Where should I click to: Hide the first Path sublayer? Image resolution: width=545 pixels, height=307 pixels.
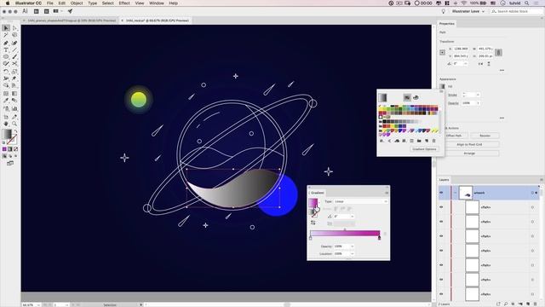[x=441, y=207]
